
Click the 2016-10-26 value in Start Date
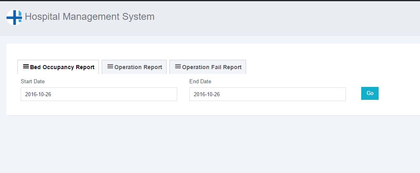[38, 95]
